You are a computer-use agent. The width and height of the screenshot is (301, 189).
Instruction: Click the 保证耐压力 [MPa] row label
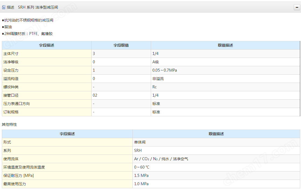[x=18, y=176]
